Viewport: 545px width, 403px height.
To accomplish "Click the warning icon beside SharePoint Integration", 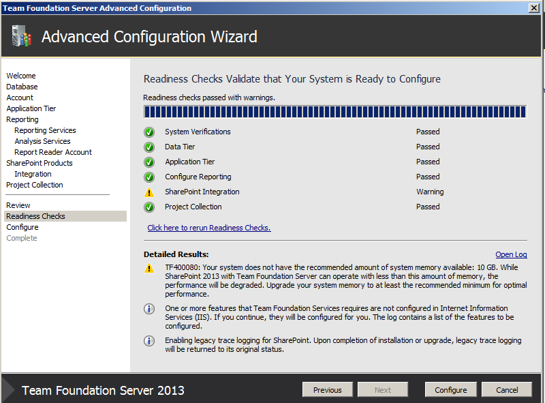I will pyautogui.click(x=149, y=192).
